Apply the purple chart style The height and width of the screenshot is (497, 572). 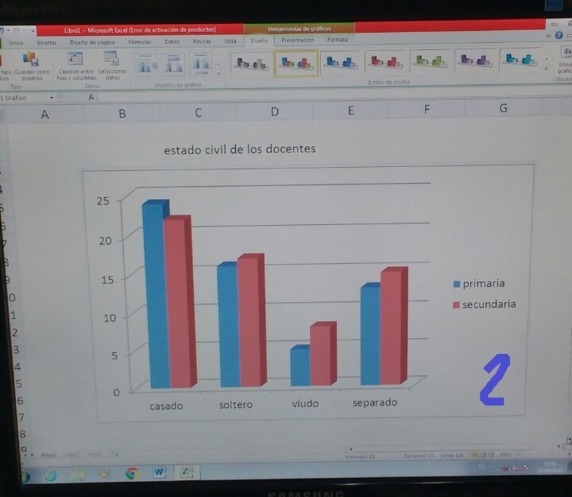[x=476, y=60]
